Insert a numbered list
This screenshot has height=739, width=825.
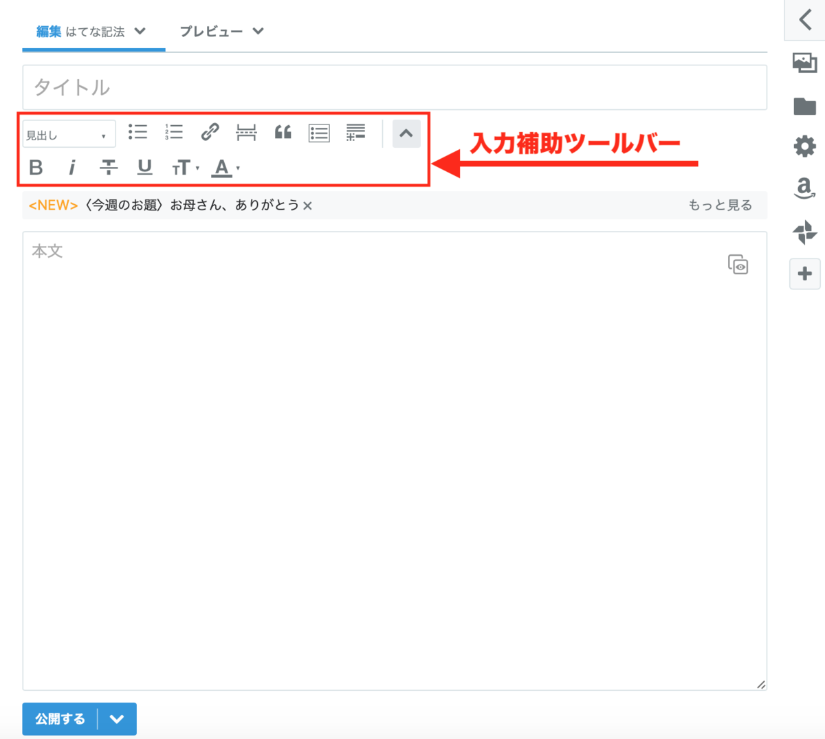point(174,132)
